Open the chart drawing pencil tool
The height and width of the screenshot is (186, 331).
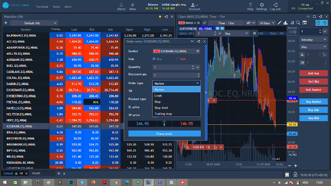(x=279, y=23)
